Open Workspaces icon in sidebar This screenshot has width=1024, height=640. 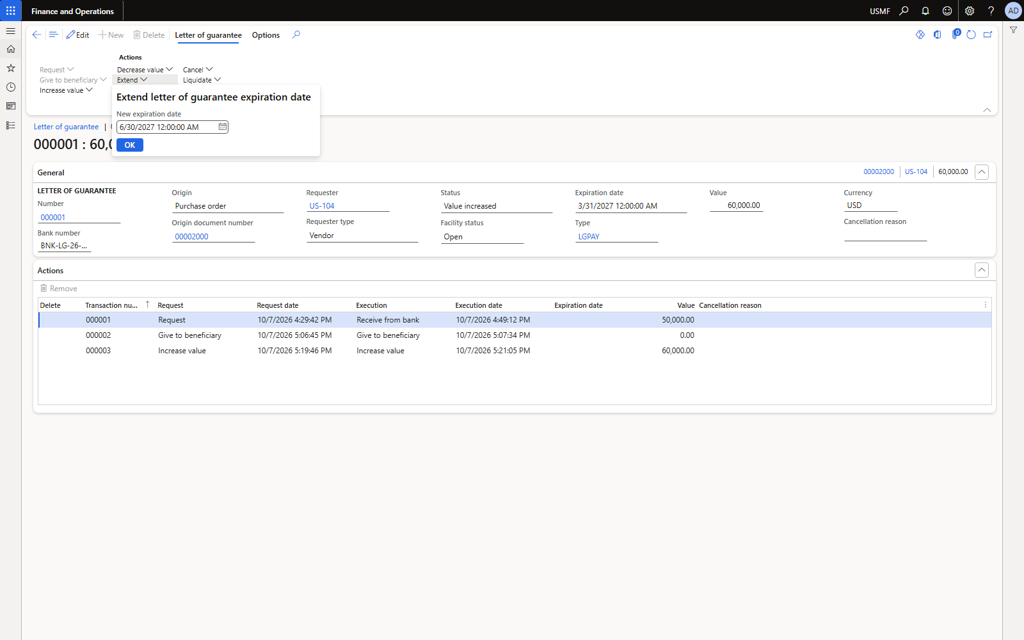11,106
